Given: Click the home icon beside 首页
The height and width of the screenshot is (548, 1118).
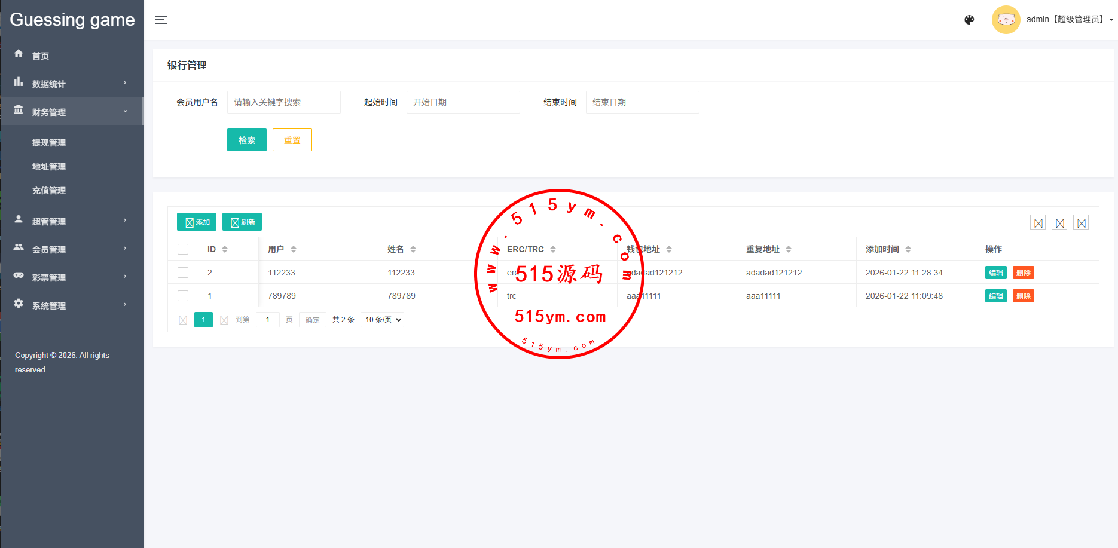Looking at the screenshot, I should coord(19,54).
